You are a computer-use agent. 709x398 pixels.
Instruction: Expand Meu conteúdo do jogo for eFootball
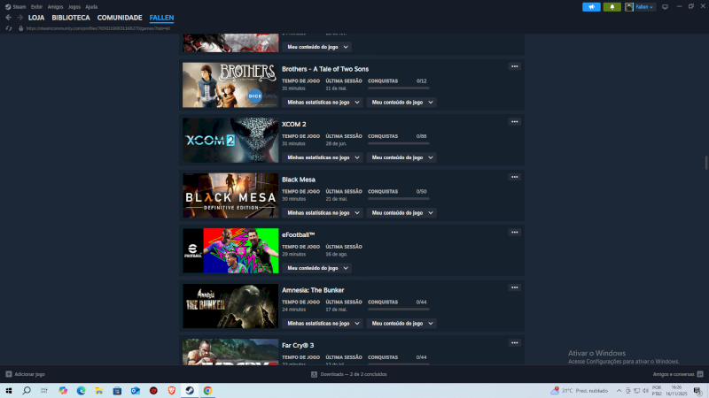(317, 268)
